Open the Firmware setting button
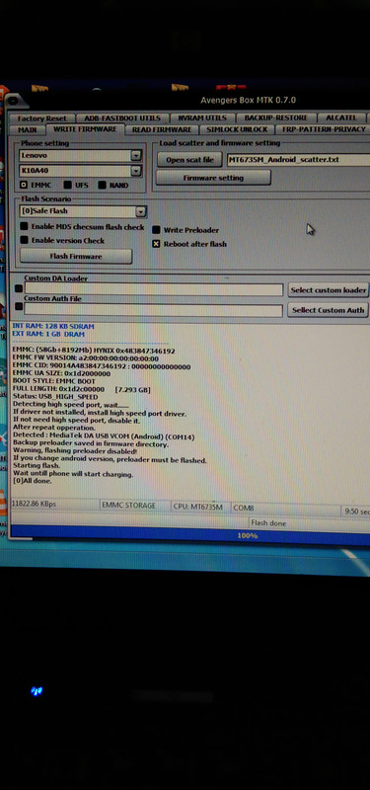This screenshot has width=370, height=790. pos(213,178)
